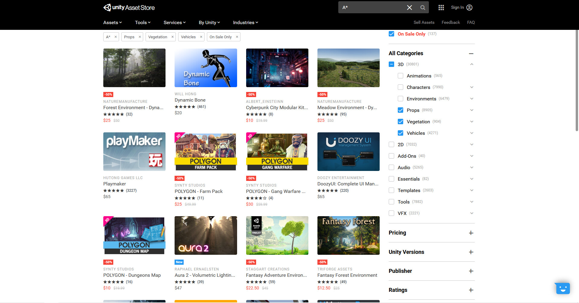This screenshot has width=579, height=303.
Task: Open the apps grid icon
Action: pos(441,8)
